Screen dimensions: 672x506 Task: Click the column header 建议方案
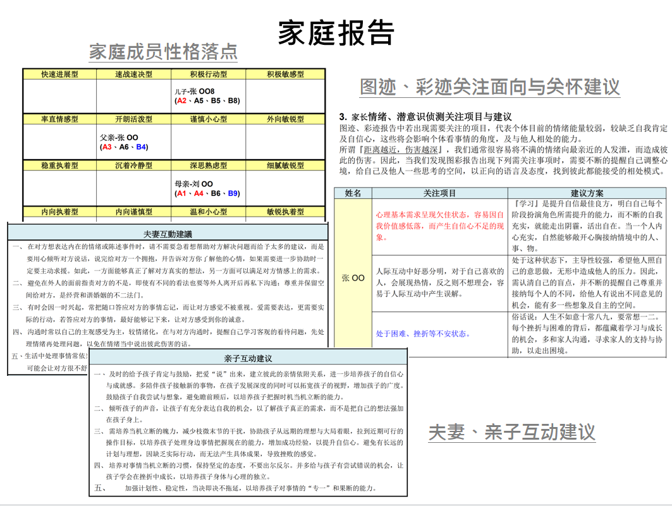click(x=587, y=193)
